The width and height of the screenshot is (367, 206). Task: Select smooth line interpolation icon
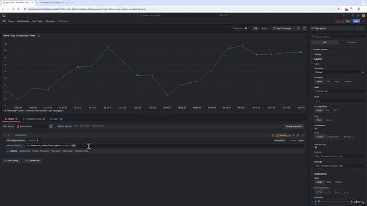tap(328, 192)
